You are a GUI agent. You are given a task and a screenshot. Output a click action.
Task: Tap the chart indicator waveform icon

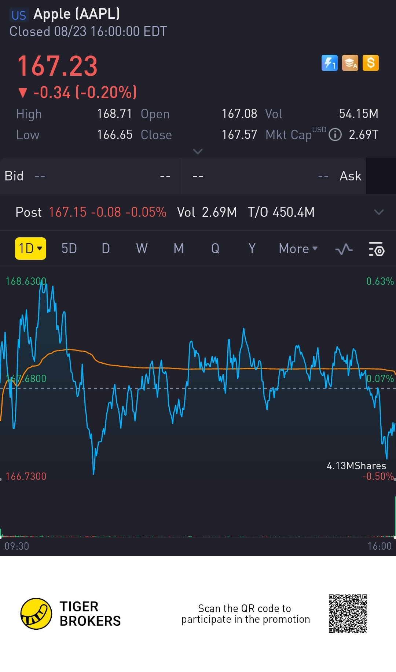344,249
